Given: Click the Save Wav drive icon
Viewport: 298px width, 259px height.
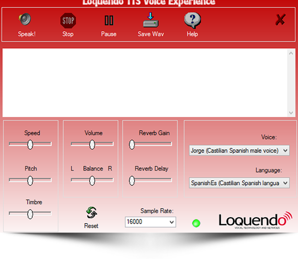Looking at the screenshot, I should click(x=151, y=20).
